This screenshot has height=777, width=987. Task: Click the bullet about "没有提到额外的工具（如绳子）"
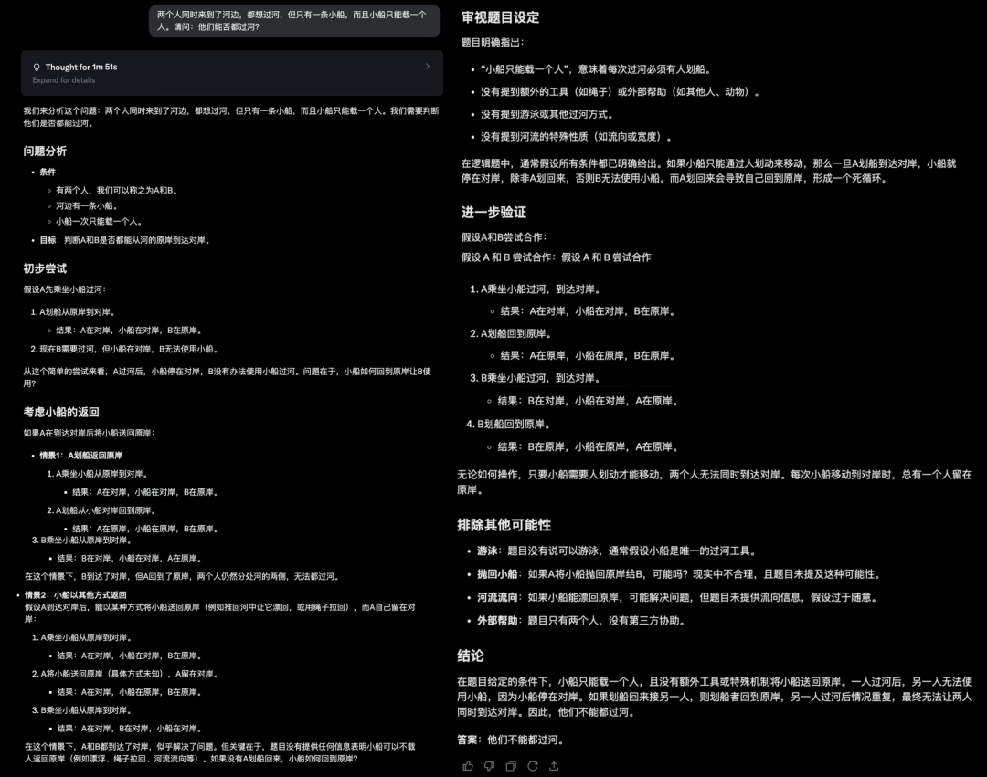tap(621, 92)
